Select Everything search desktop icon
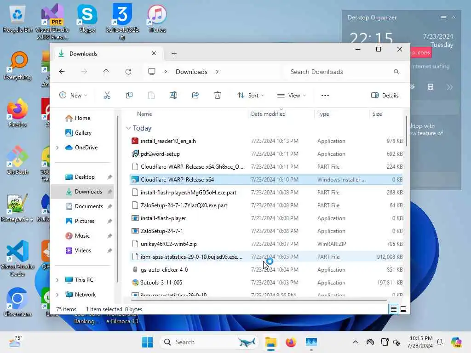 (x=17, y=66)
